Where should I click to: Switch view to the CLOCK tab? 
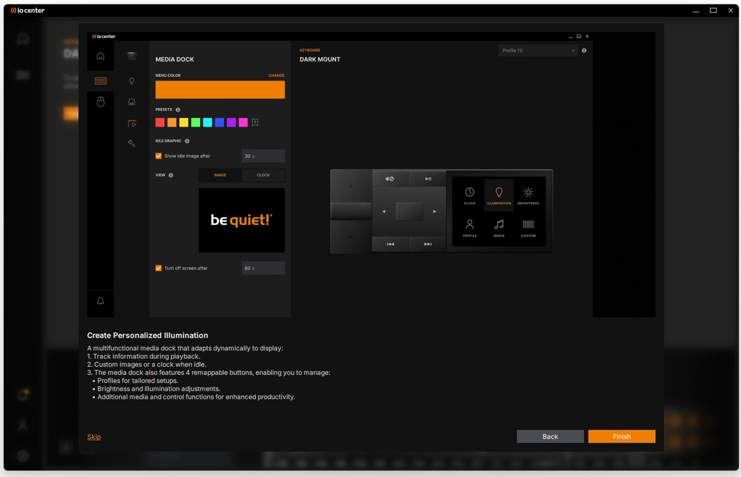click(263, 175)
